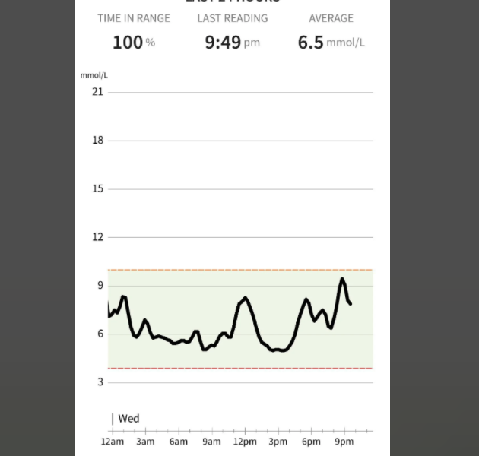Select the 6am tick on time axis
The height and width of the screenshot is (456, 479).
point(179,442)
